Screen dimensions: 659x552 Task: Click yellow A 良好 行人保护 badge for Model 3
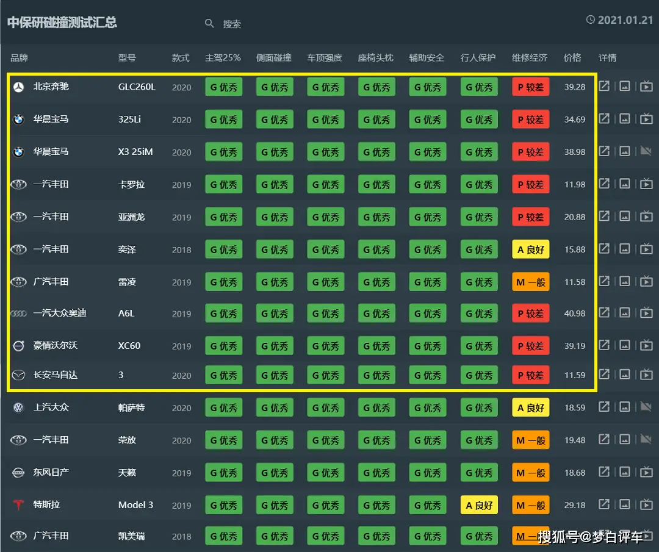tap(479, 505)
